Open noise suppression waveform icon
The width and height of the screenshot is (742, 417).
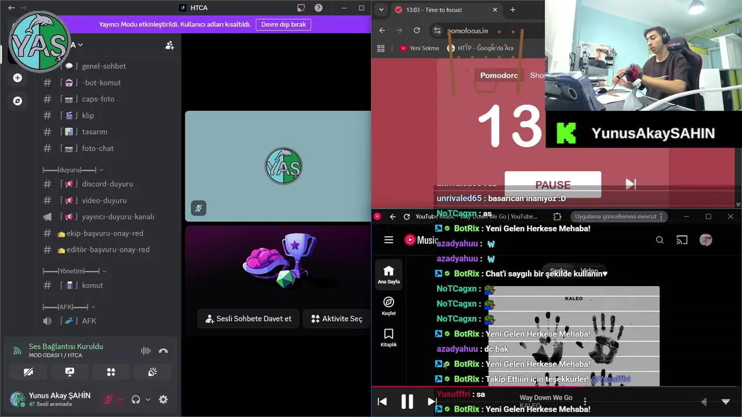pos(146,351)
